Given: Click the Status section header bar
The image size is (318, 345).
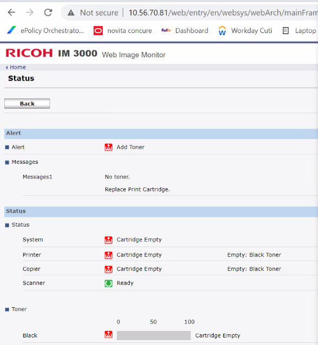Looking at the screenshot, I should (x=161, y=211).
